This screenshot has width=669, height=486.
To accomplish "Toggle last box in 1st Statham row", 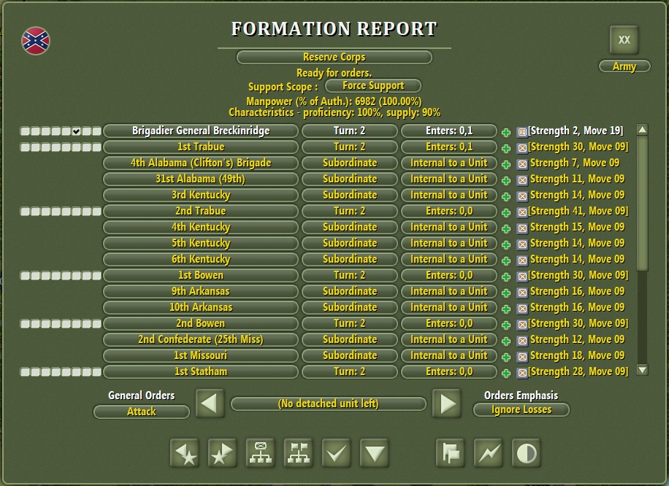I will pos(97,372).
